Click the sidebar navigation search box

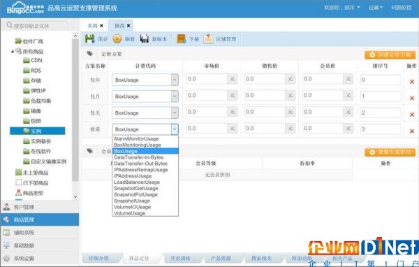(x=37, y=26)
